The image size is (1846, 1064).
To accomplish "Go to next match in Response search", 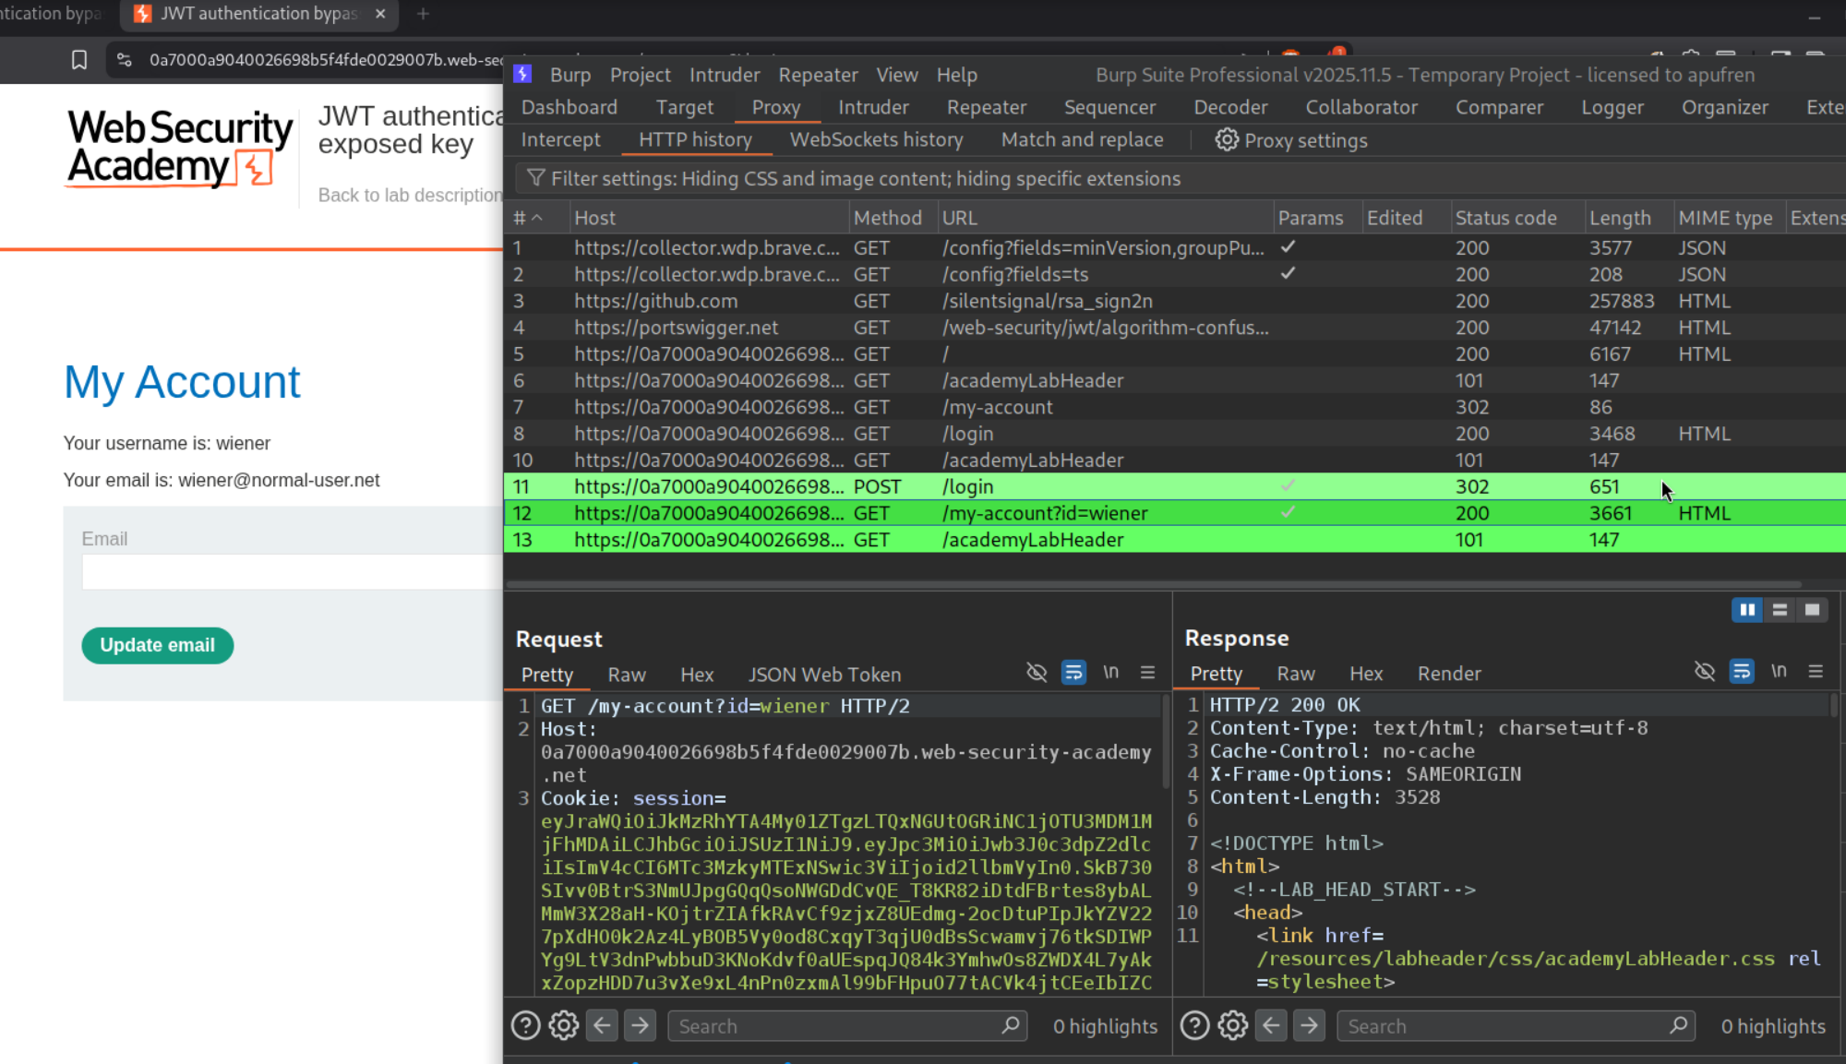I will (1309, 1025).
